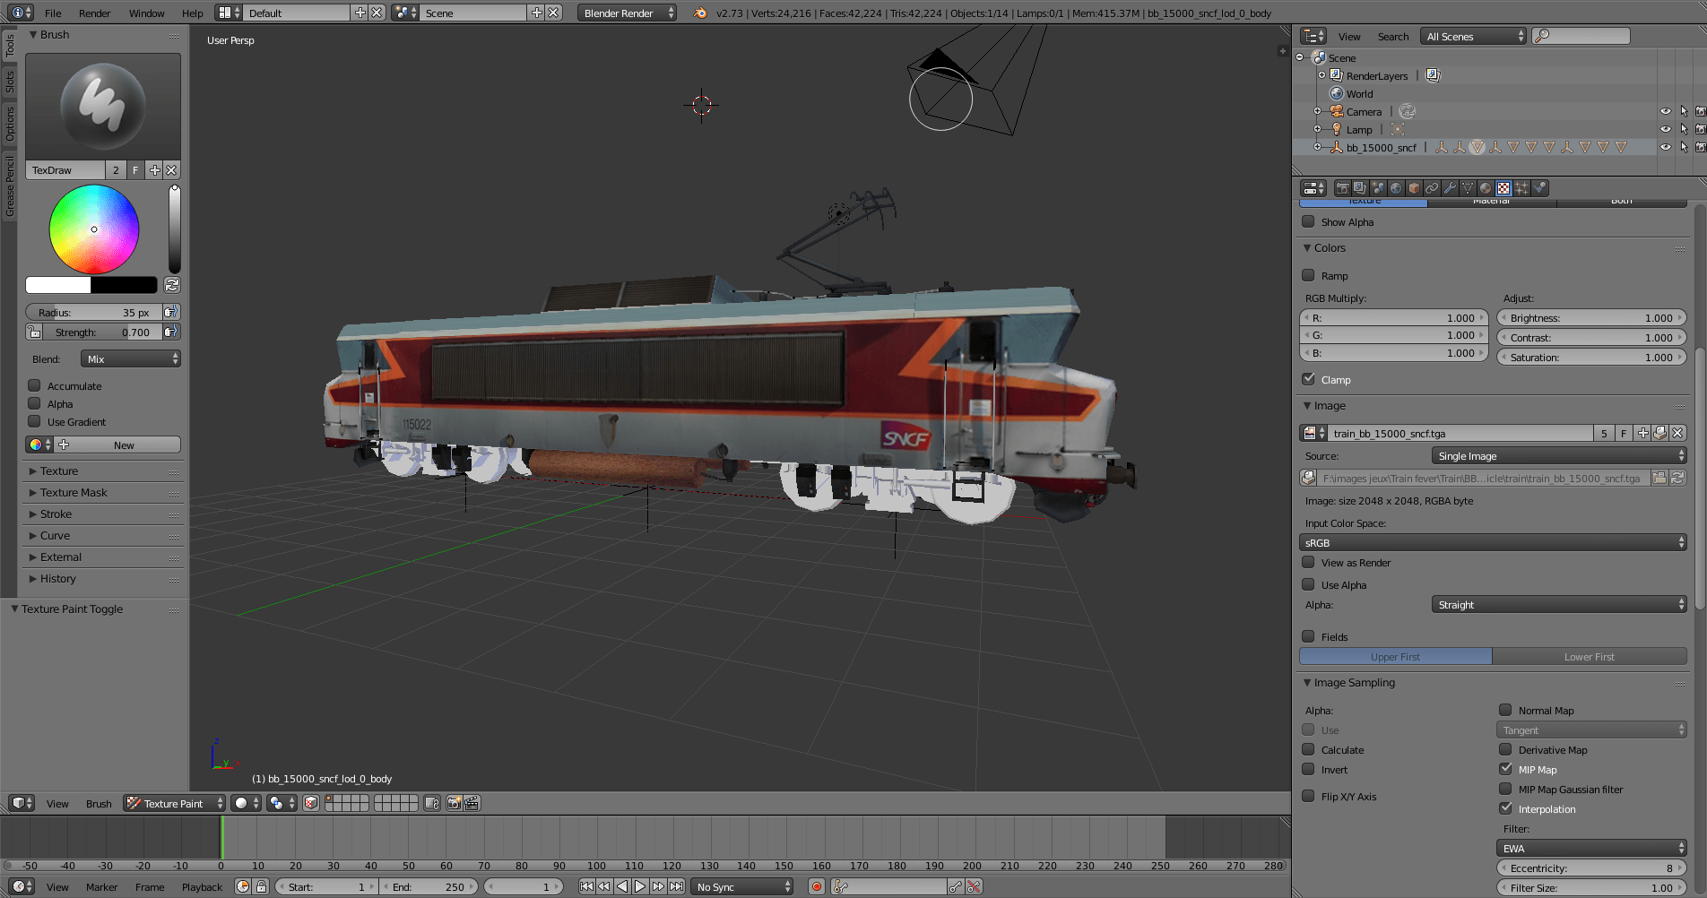Image resolution: width=1707 pixels, height=898 pixels.
Task: Click the browse file folder icon for image path
Action: point(1659,479)
